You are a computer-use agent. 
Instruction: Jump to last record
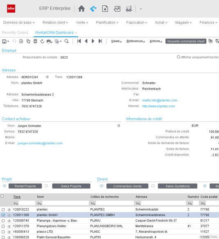(x=100, y=41)
